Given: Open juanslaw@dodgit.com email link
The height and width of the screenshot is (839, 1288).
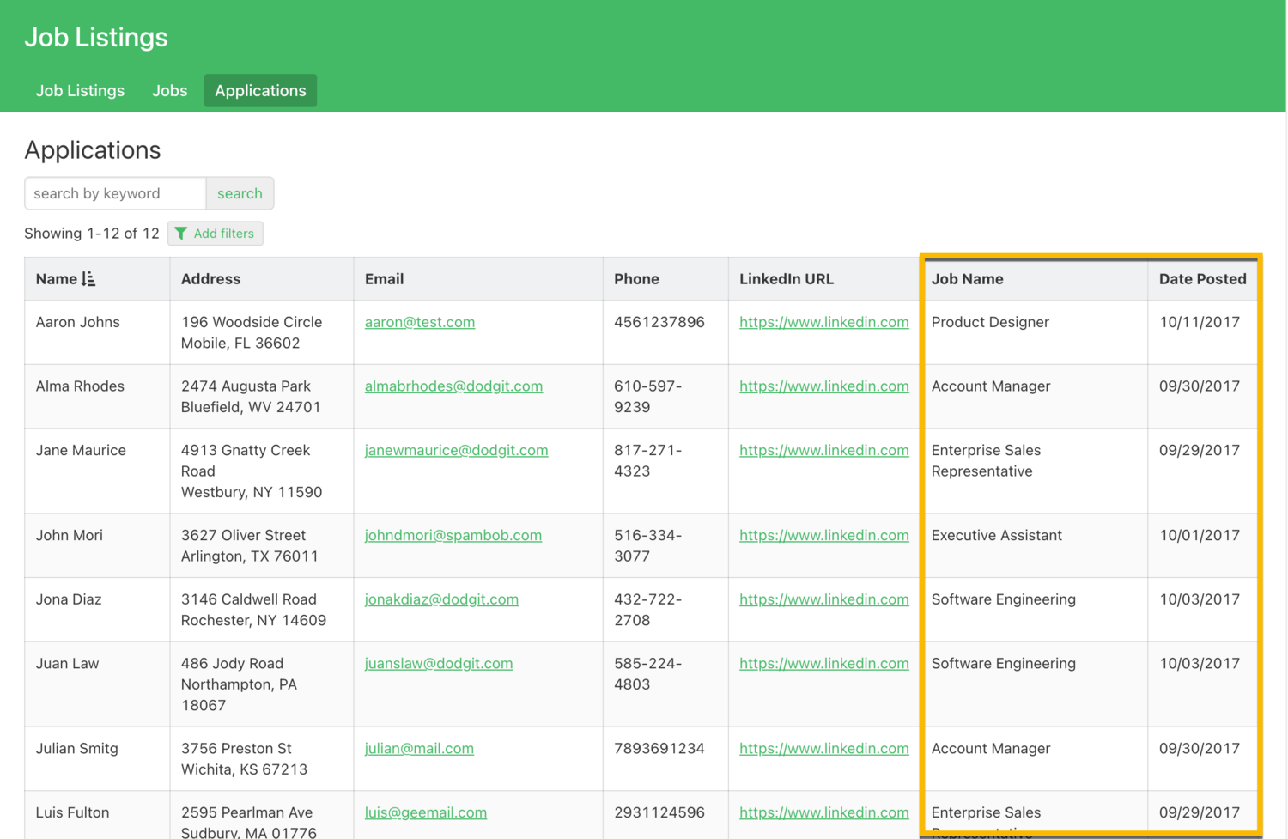Looking at the screenshot, I should pyautogui.click(x=438, y=663).
